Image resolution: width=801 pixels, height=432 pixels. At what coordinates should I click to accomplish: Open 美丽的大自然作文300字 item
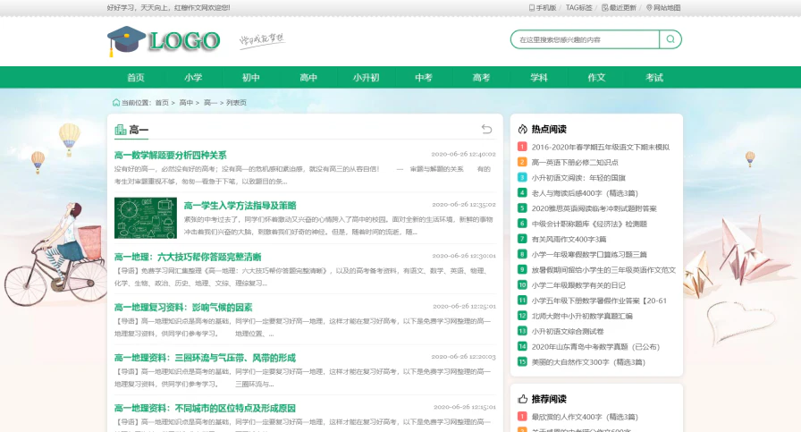click(588, 362)
